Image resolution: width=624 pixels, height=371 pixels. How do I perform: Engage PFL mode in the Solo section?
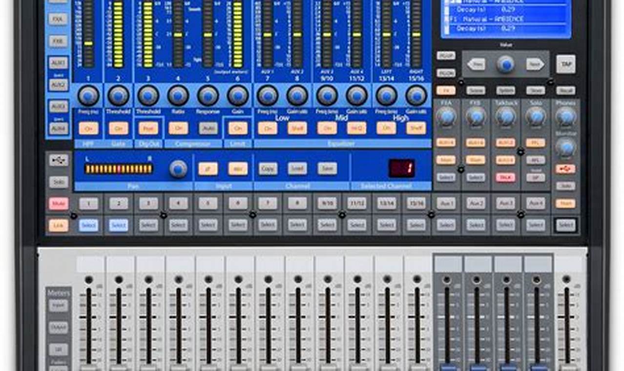click(536, 143)
